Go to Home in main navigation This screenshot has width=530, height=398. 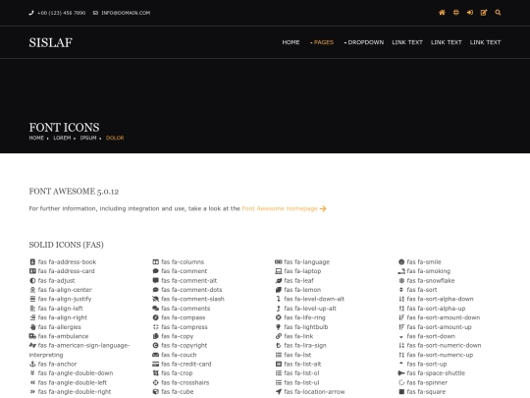291,42
